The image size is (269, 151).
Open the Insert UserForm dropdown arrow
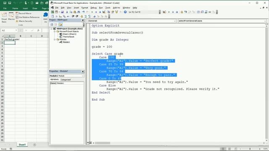click(x=59, y=12)
